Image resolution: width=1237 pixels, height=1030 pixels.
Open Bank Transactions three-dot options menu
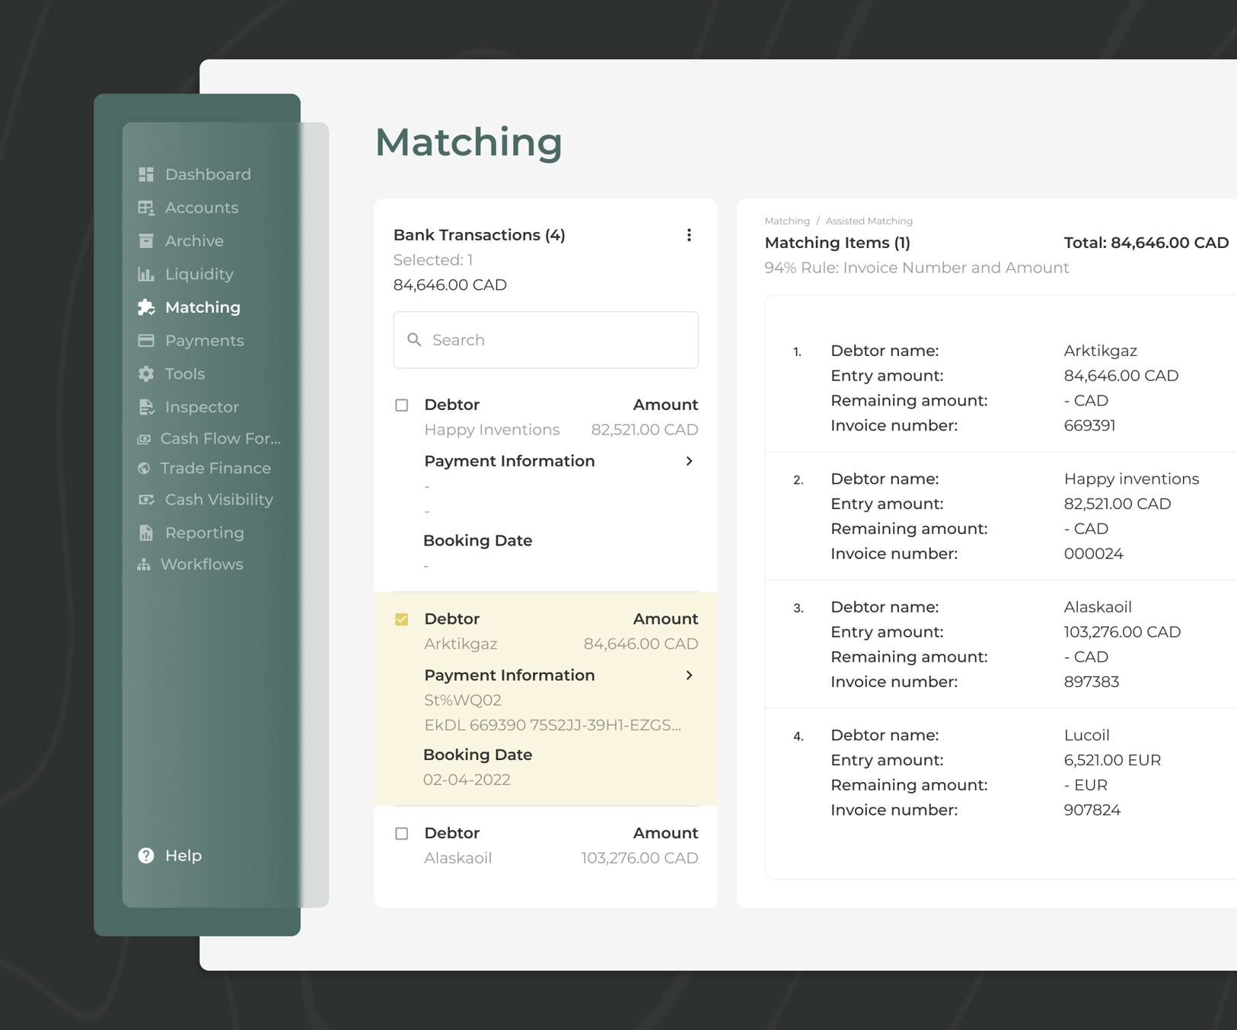pos(689,235)
